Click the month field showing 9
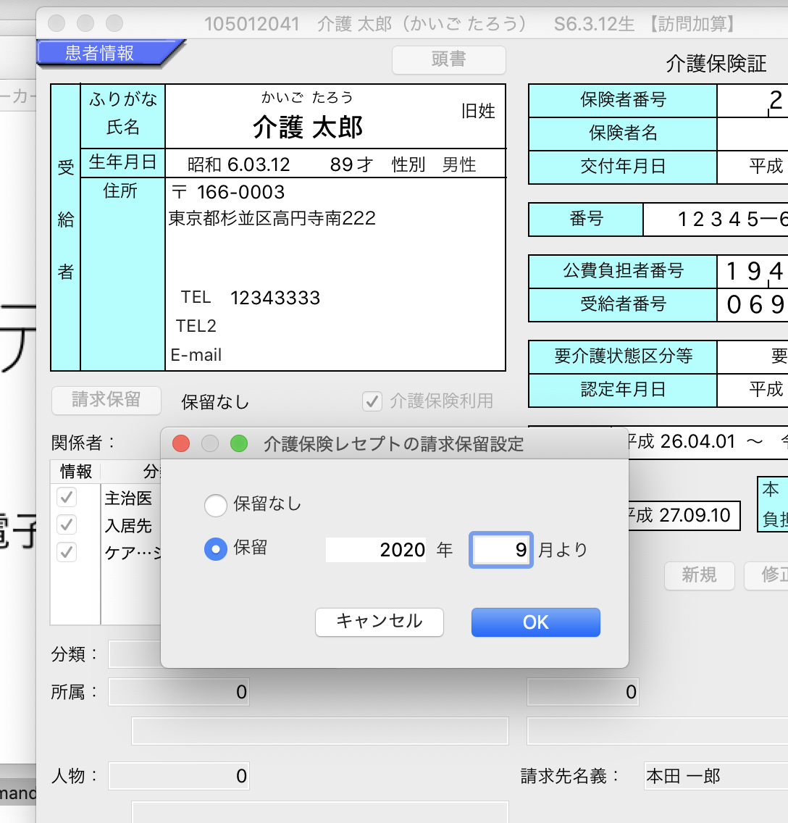Screen dimensions: 788x823 501,550
